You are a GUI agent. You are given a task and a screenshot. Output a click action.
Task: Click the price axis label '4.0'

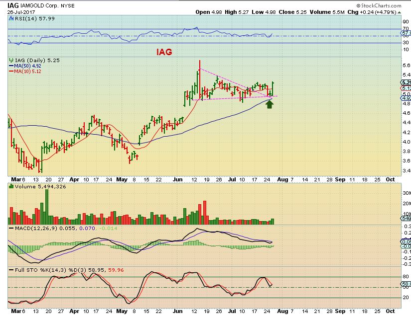(x=407, y=142)
